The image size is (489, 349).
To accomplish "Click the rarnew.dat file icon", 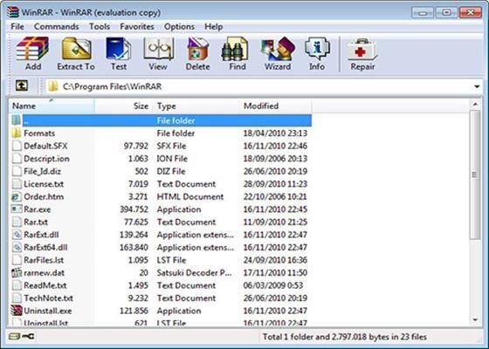I will (17, 272).
